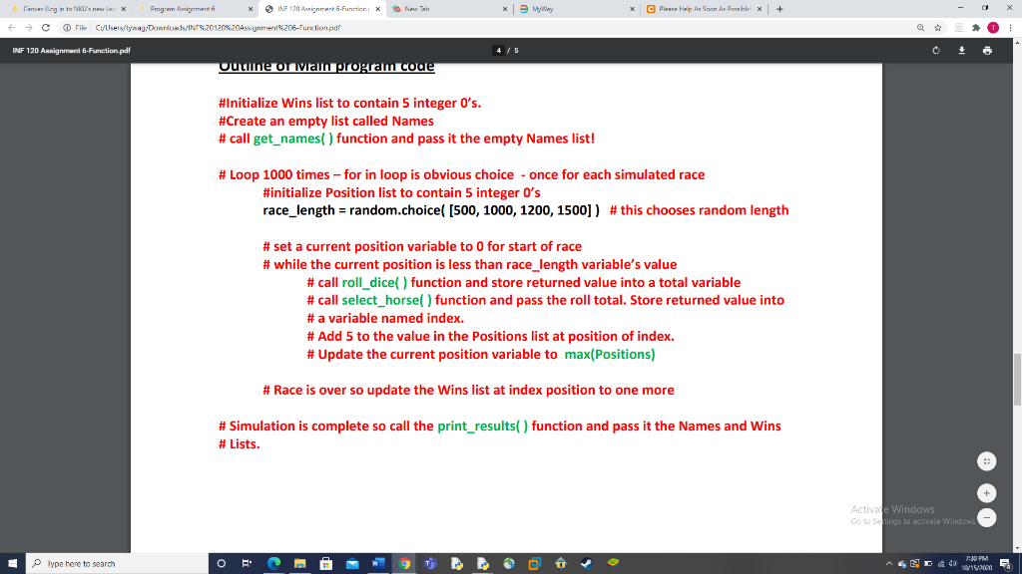
Task: Open a new browser tab
Action: click(x=779, y=9)
